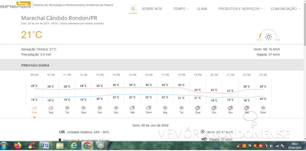Click the taskbar clock showing 09:13
The height and width of the screenshot is (151, 306).
[x=295, y=146]
